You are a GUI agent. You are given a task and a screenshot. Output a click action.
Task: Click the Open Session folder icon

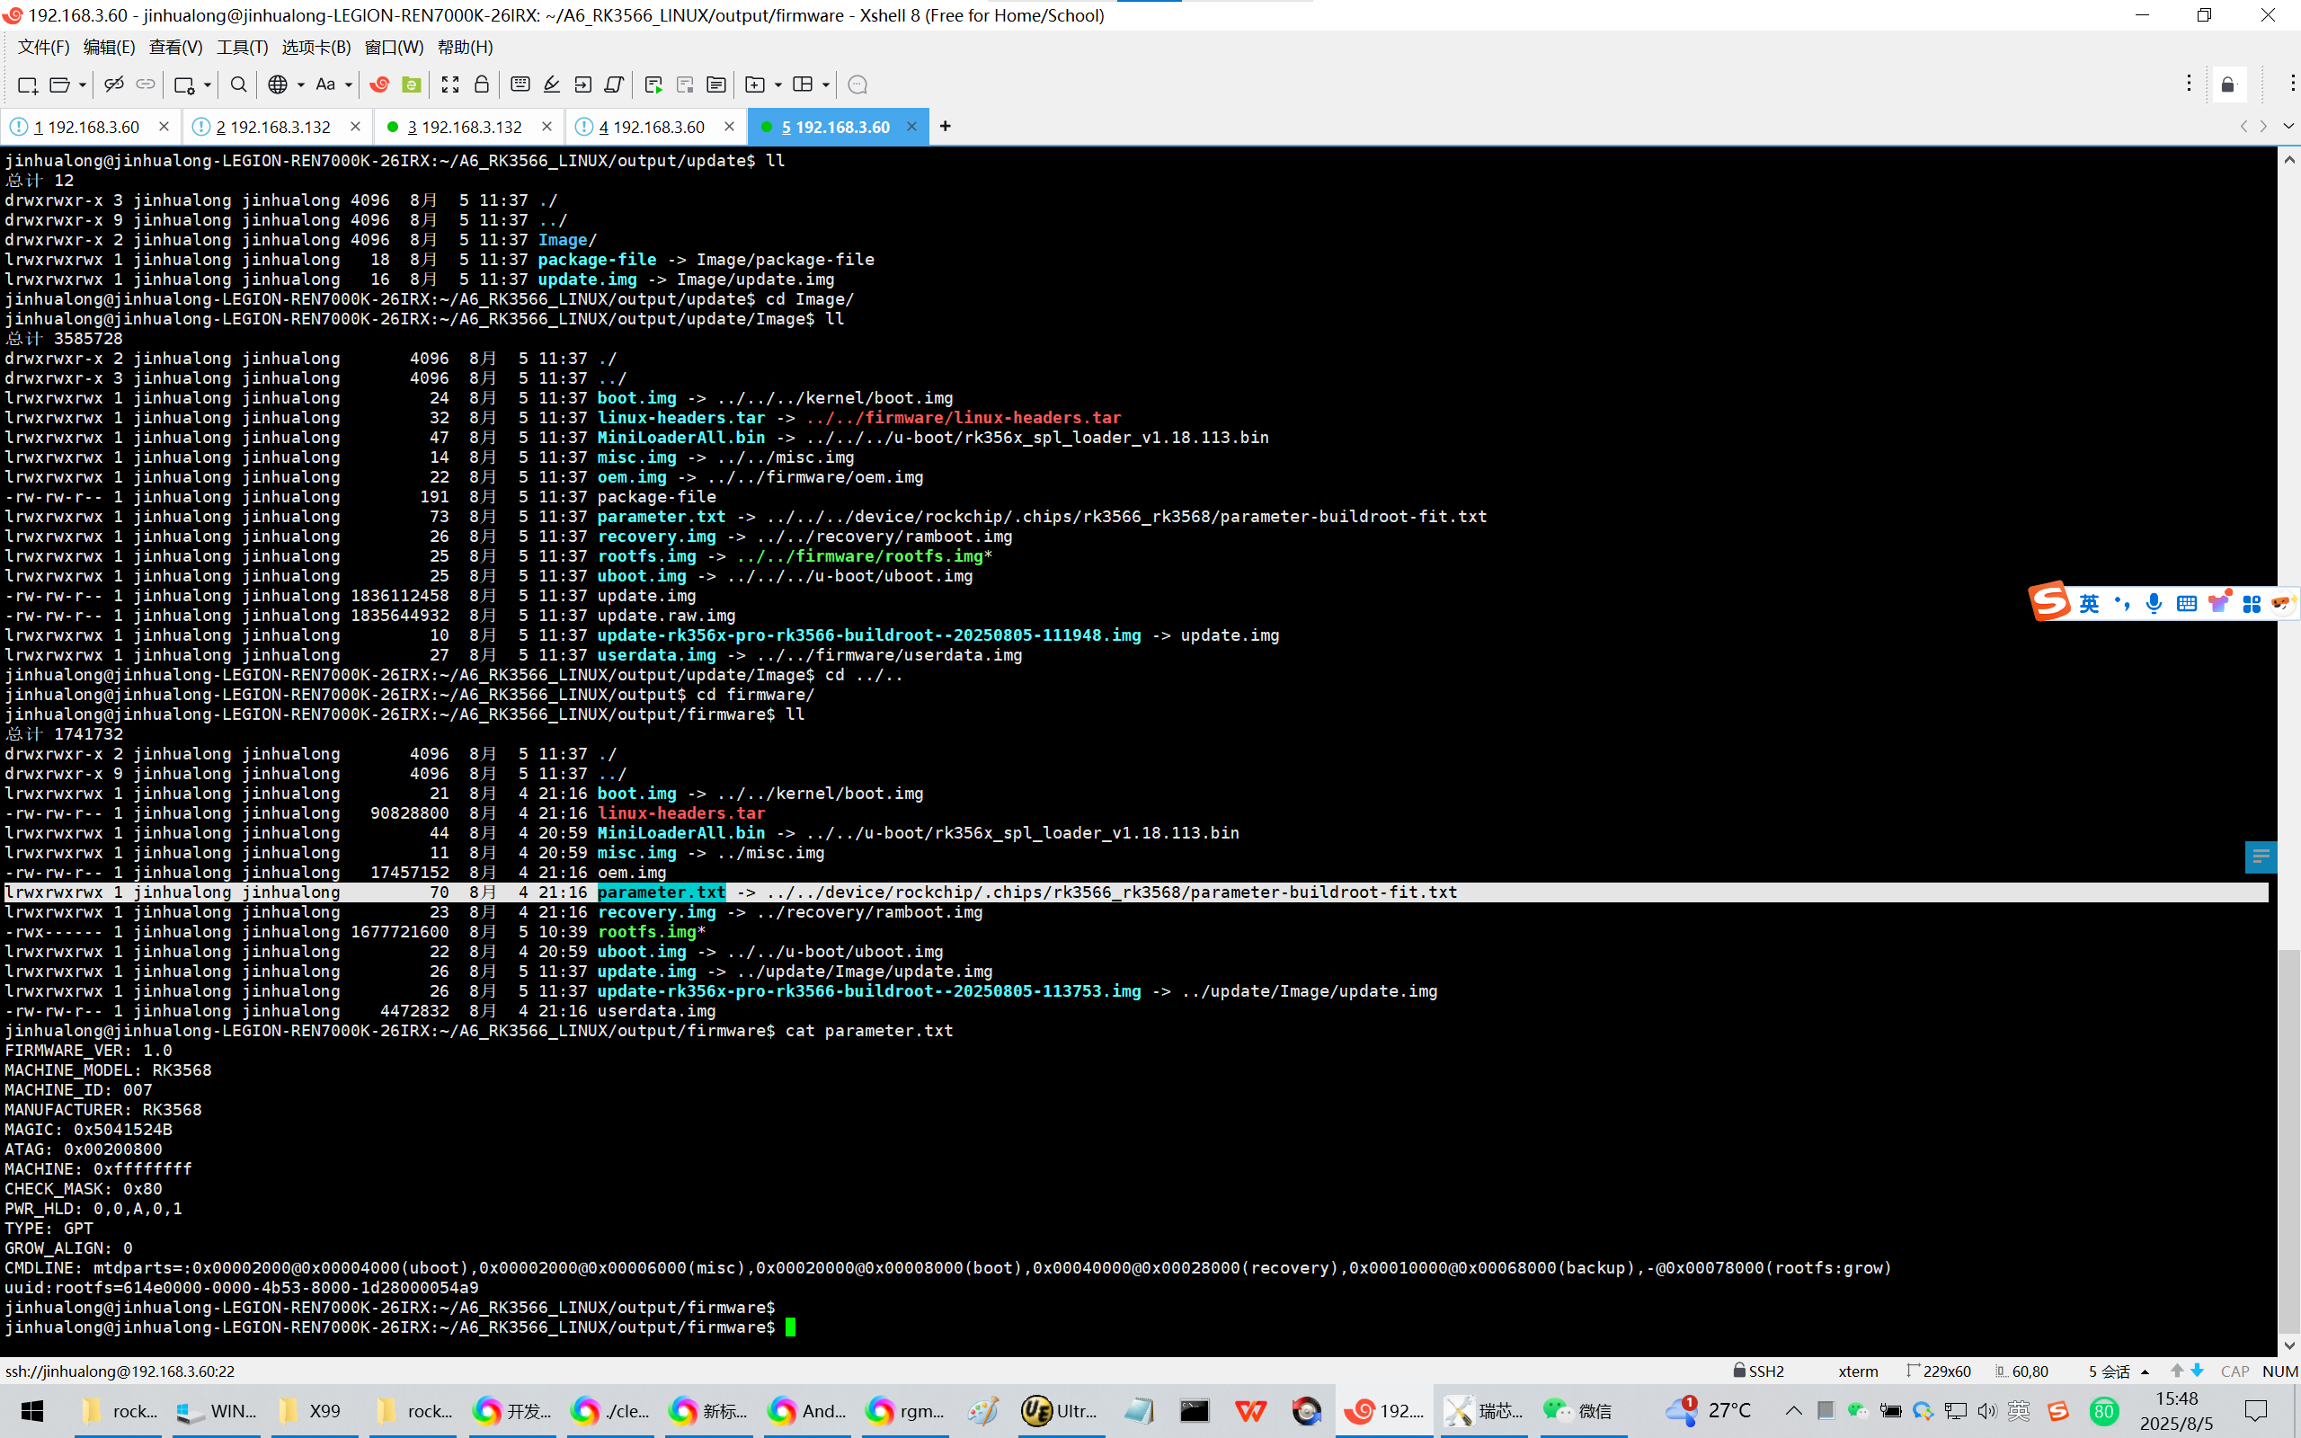tap(59, 85)
